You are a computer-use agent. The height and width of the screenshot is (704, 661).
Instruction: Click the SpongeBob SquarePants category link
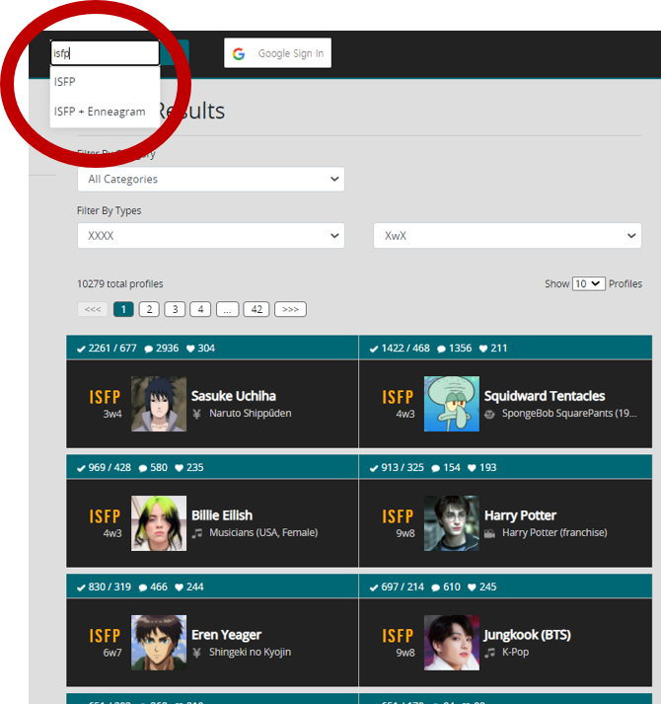(x=569, y=413)
